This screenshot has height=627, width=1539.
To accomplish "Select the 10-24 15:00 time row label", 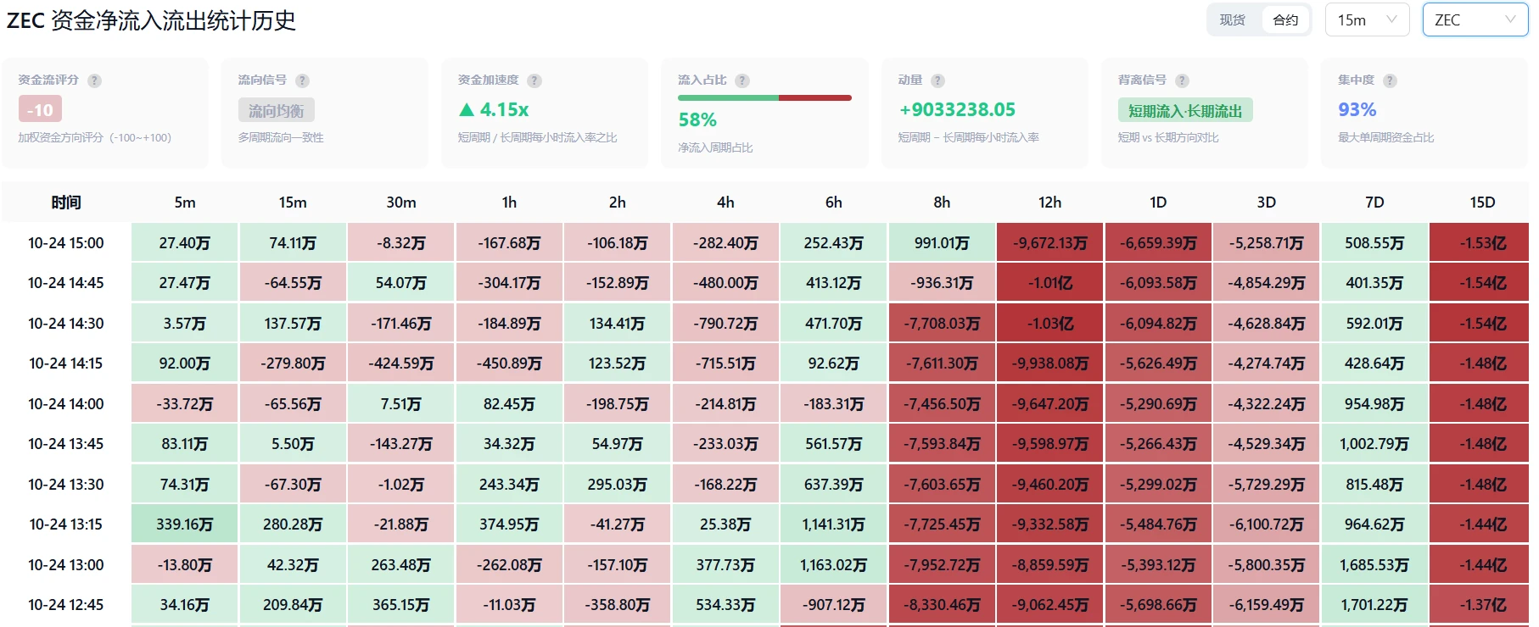I will 66,243.
